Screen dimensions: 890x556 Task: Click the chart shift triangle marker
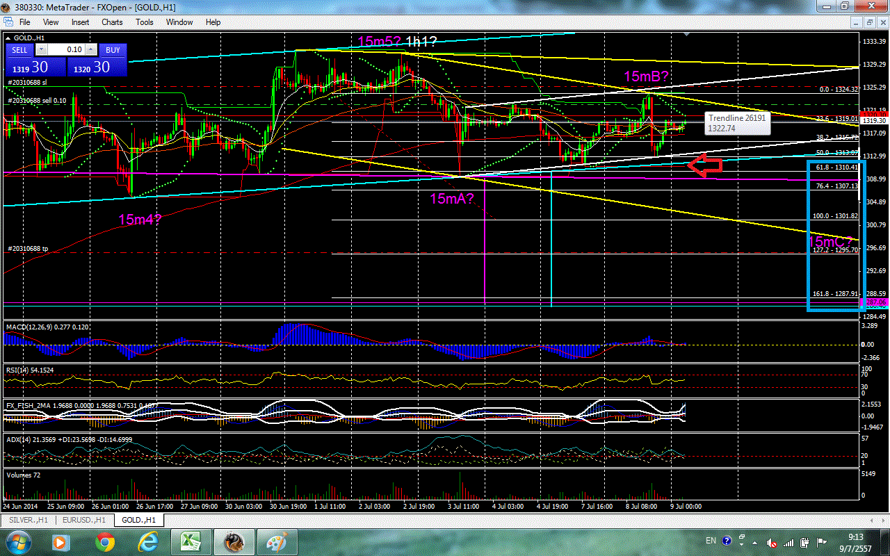click(687, 34)
